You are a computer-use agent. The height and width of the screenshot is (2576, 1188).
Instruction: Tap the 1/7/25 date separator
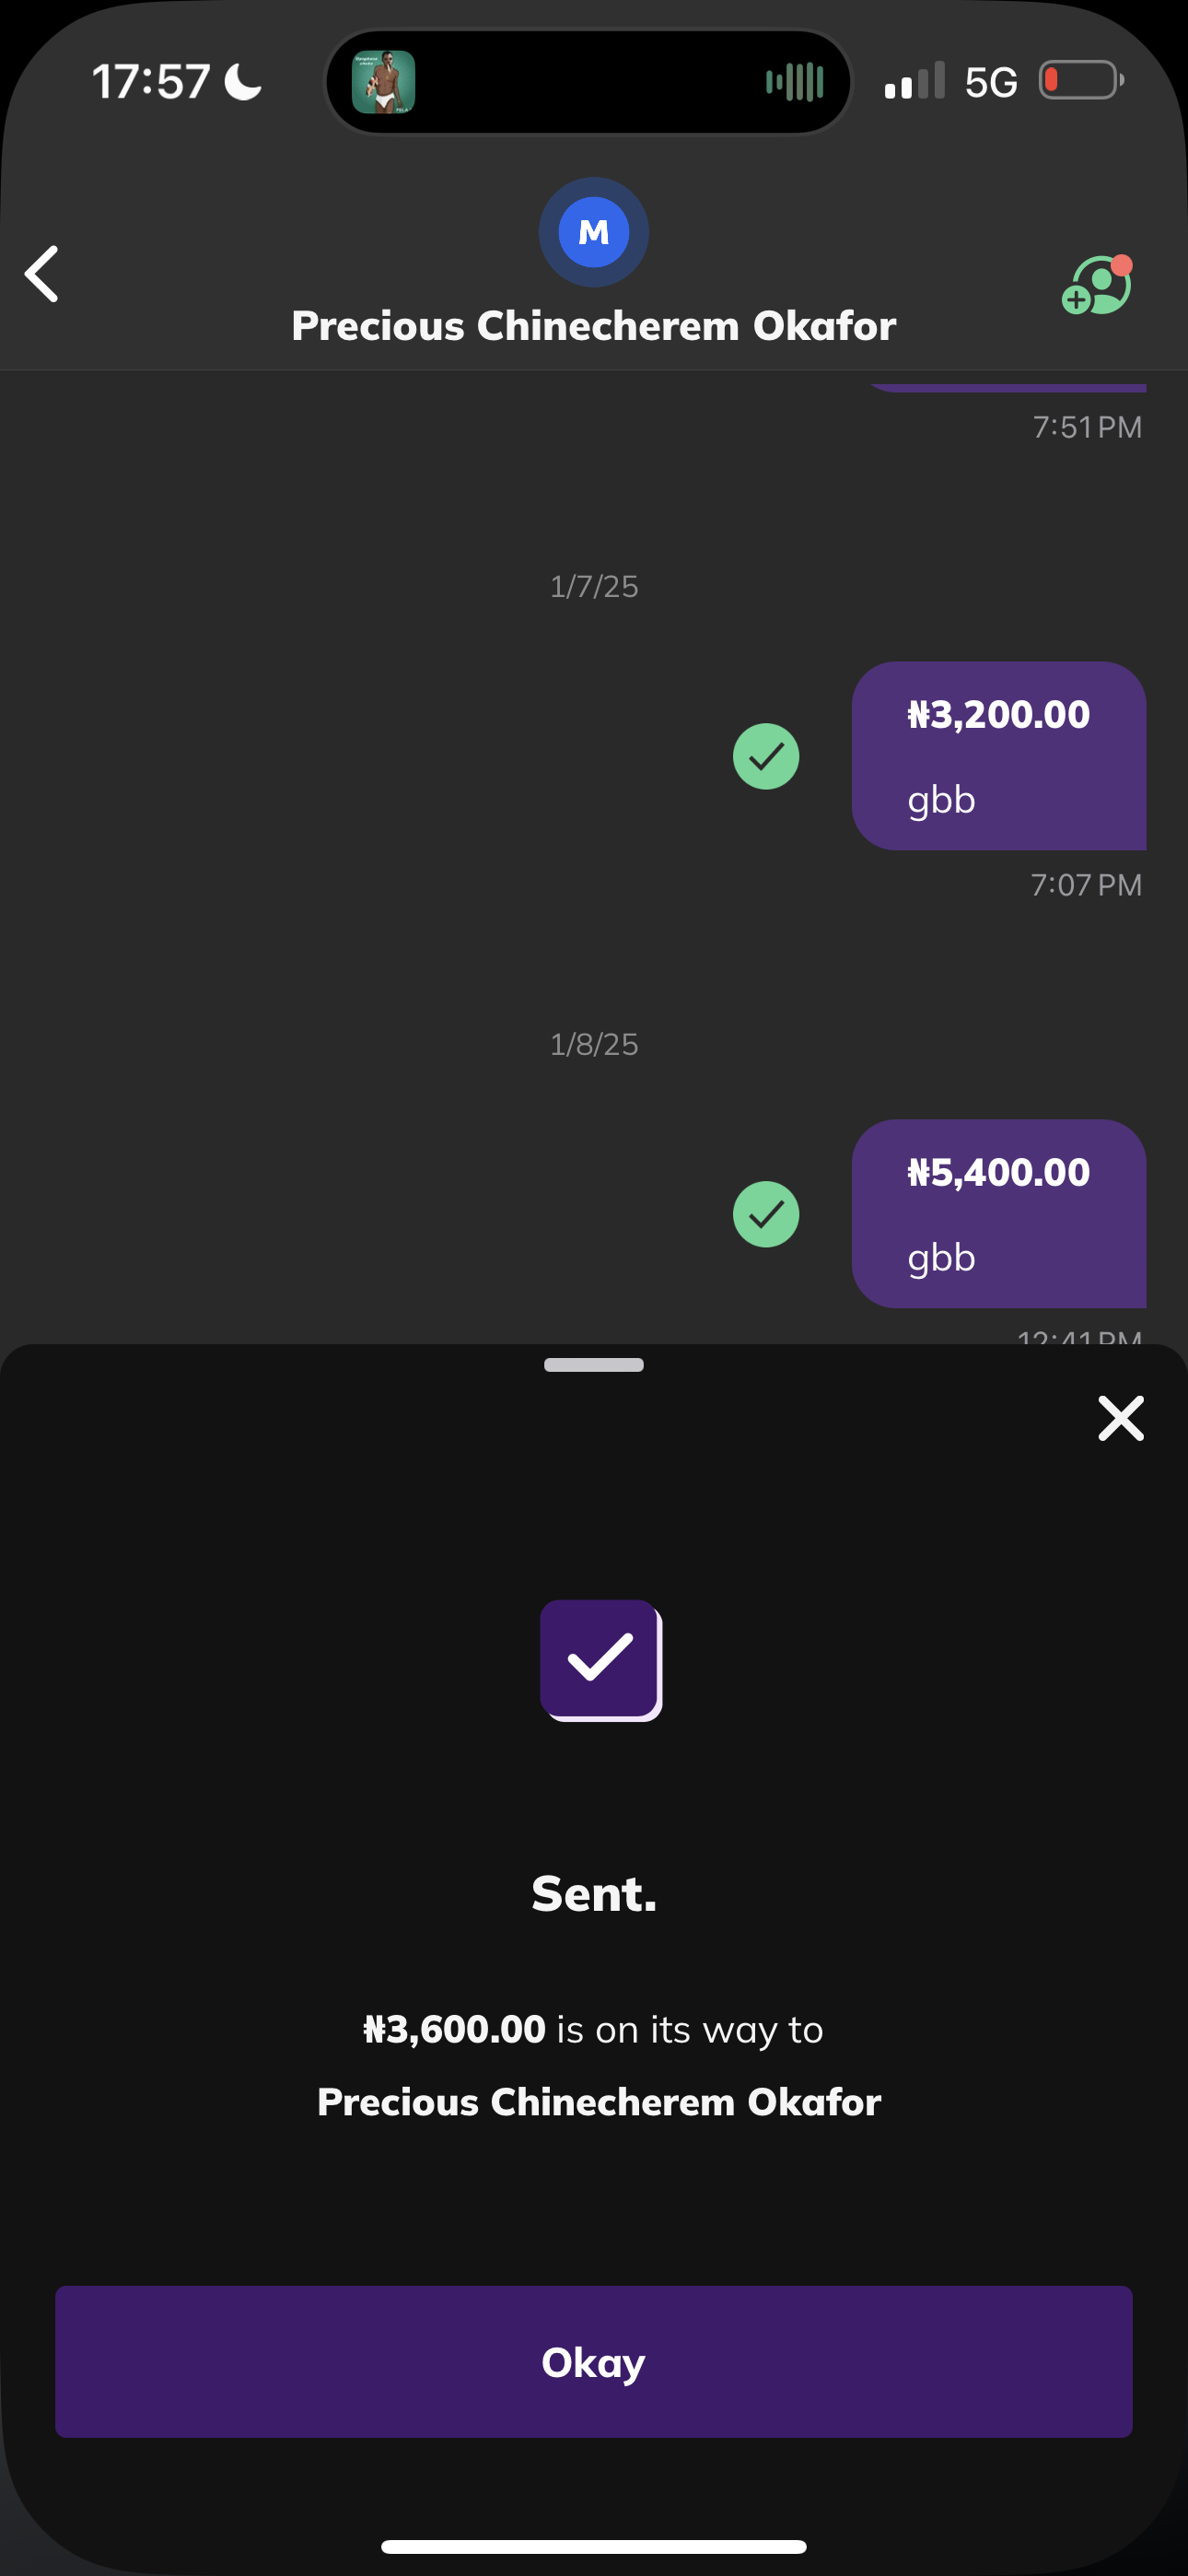click(594, 586)
